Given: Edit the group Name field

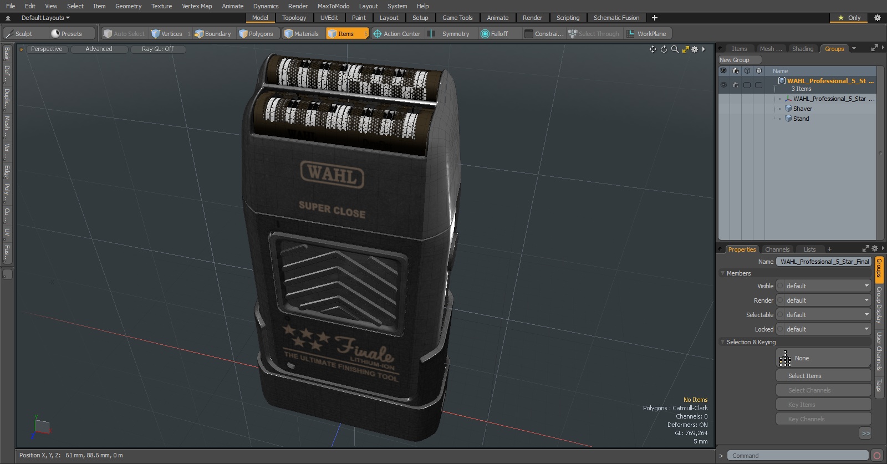Looking at the screenshot, I should click(824, 262).
